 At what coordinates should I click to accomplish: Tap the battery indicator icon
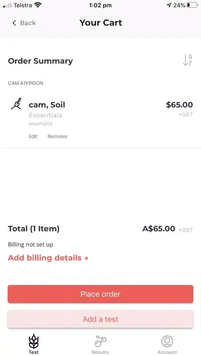[192, 5]
